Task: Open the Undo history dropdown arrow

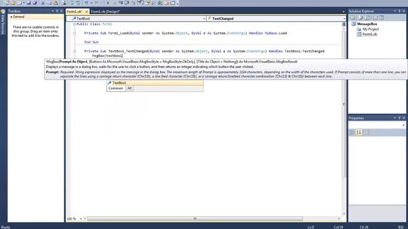Action: (x=91, y=3)
